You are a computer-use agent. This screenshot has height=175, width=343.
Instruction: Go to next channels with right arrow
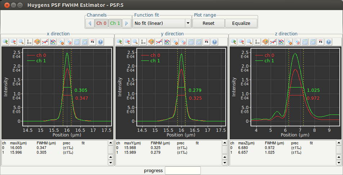point(126,23)
